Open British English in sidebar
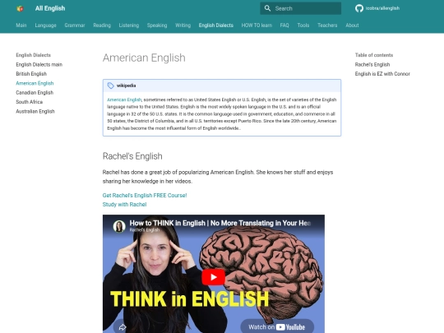 (31, 74)
